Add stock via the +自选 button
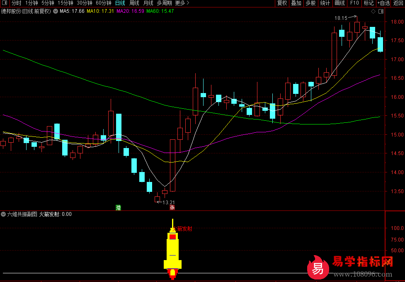The height and width of the screenshot is (282, 405). coord(383,3)
